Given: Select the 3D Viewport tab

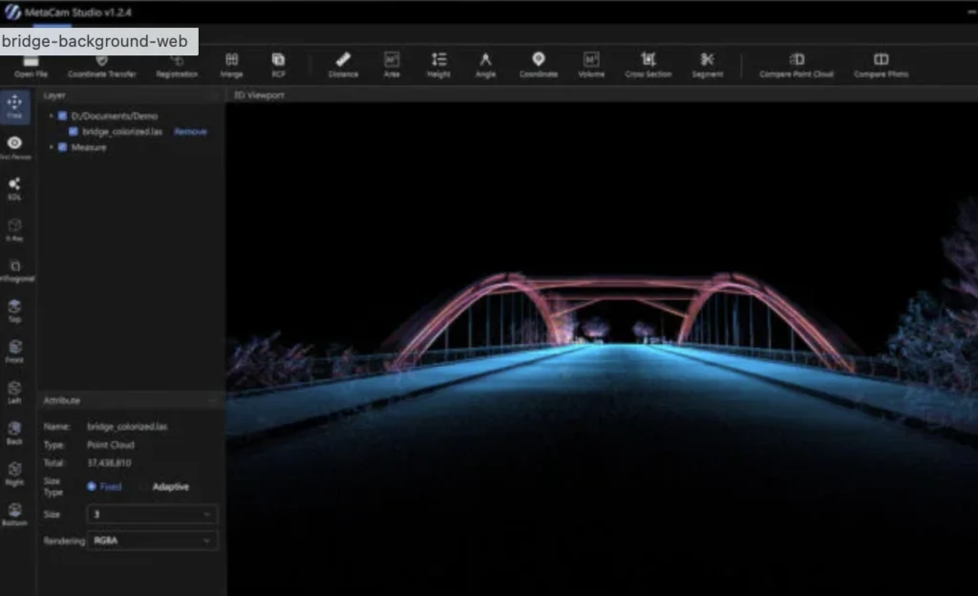Looking at the screenshot, I should (x=259, y=95).
